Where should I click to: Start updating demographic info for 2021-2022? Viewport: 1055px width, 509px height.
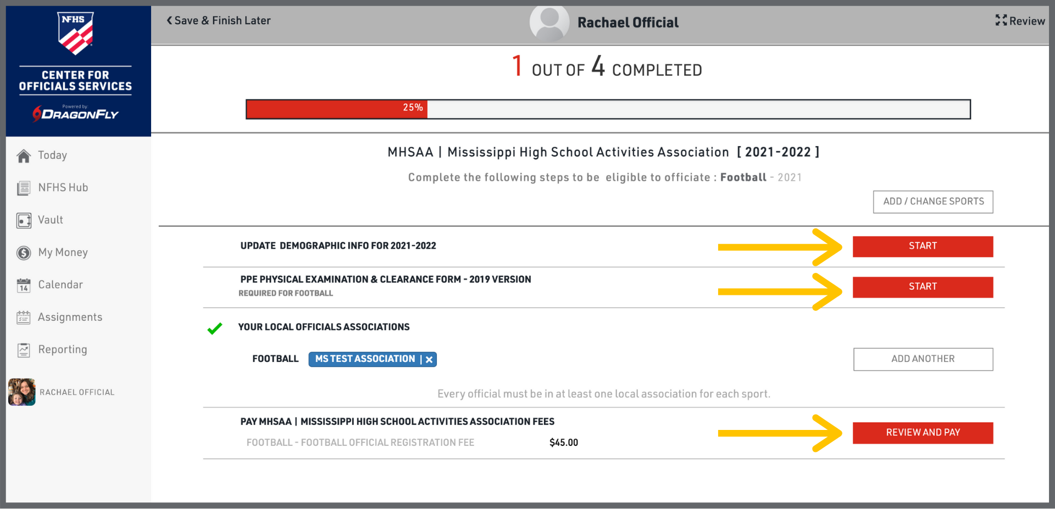(922, 247)
